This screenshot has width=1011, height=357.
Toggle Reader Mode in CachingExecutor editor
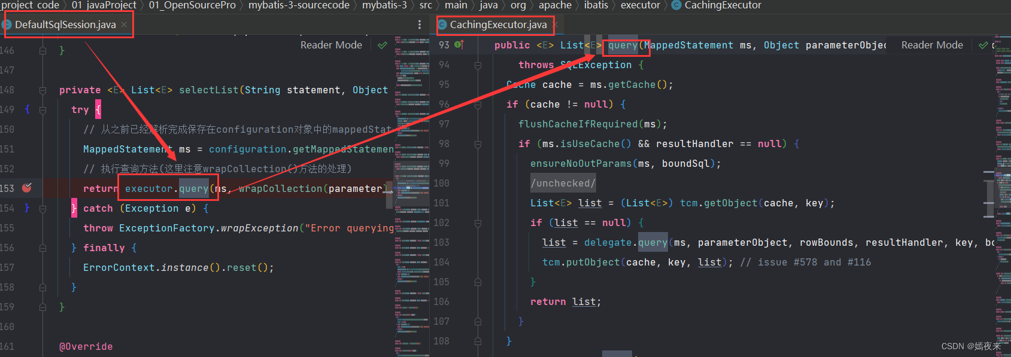click(x=932, y=45)
